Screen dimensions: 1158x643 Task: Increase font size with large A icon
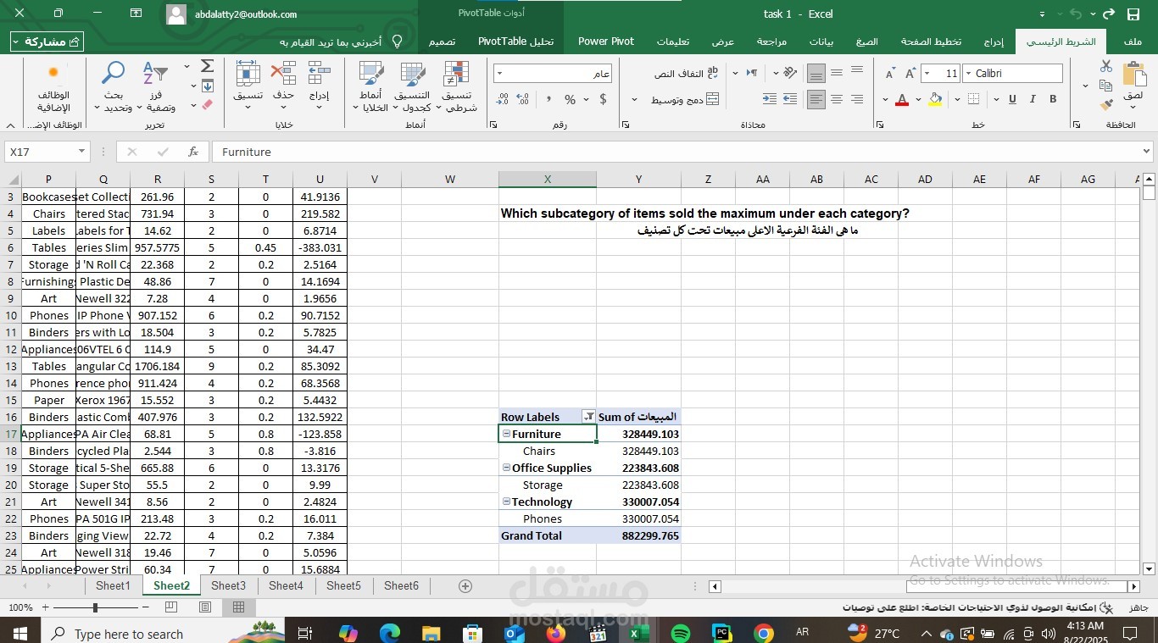tap(910, 74)
